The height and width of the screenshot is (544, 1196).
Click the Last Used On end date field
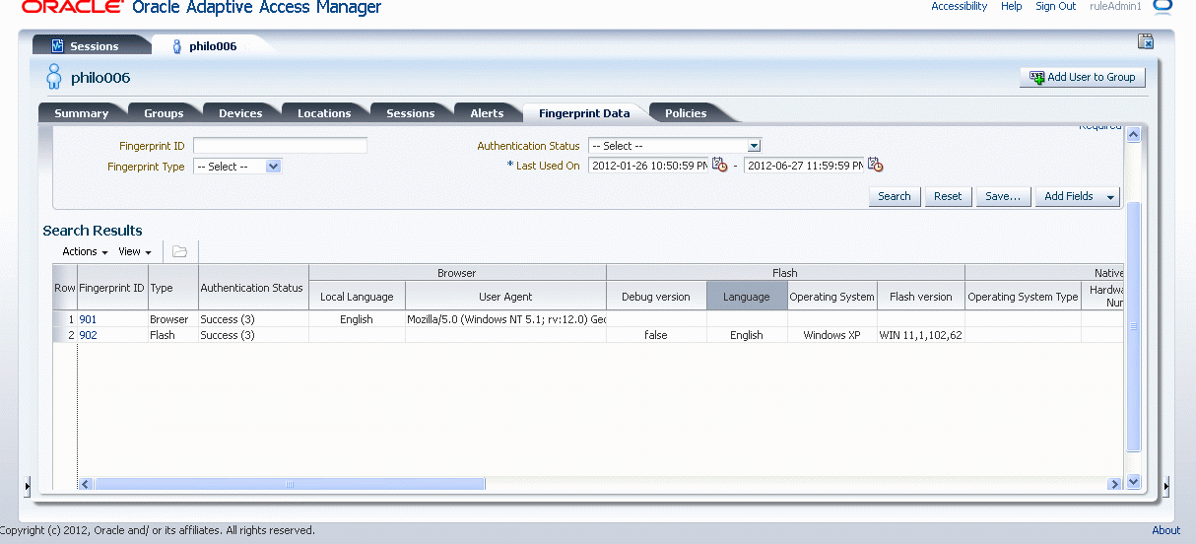804,166
